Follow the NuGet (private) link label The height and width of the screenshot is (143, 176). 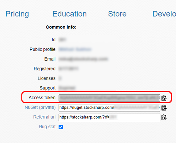[40, 107]
